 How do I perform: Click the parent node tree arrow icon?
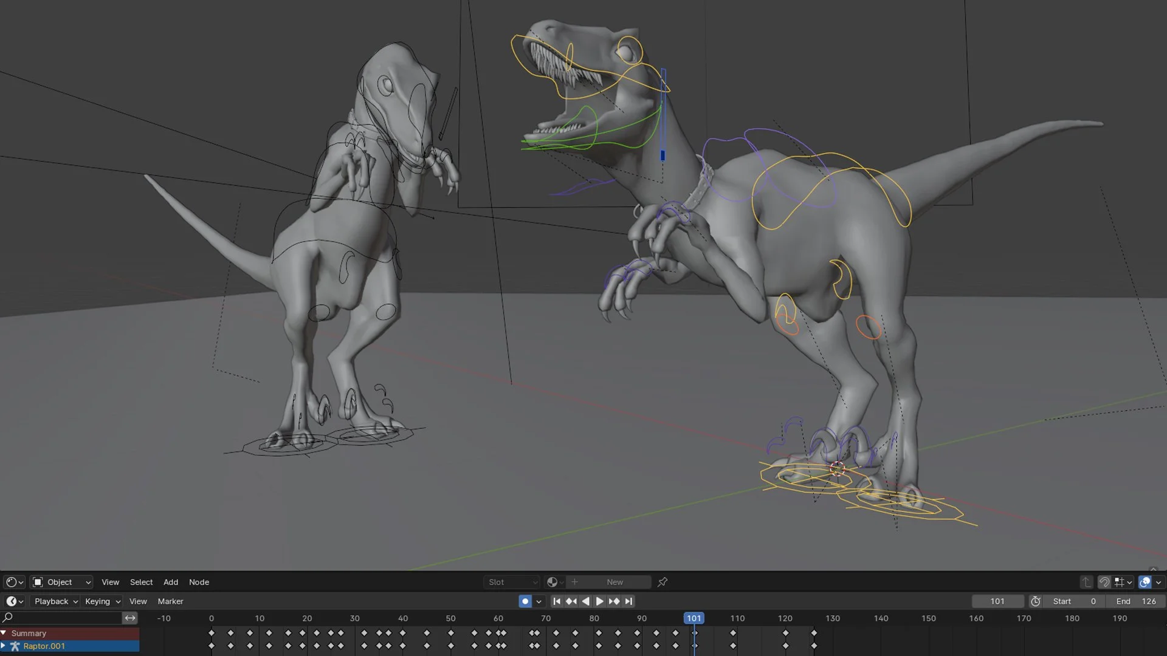(1086, 582)
